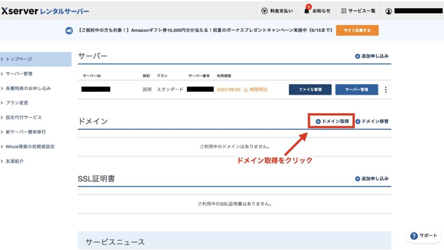Expand the chevron beside トップページ
Image resolution: width=444 pixels, height=250 pixels.
(x=2, y=59)
